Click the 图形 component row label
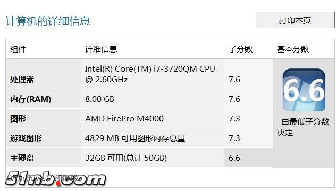 click(18, 118)
